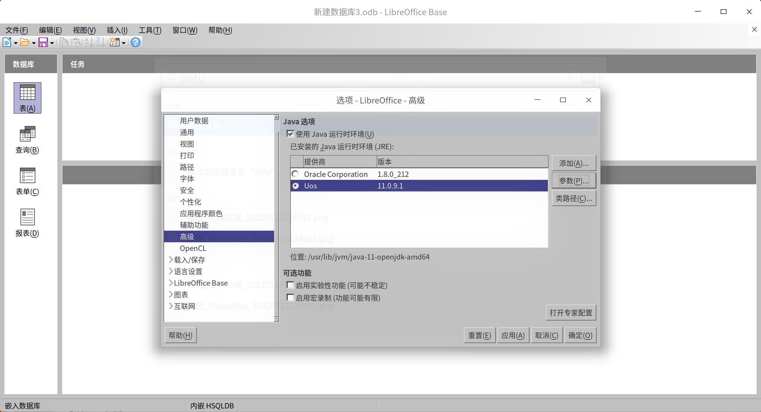Select the 表(A) tables icon in sidebar
The width and height of the screenshot is (761, 412).
click(x=27, y=98)
